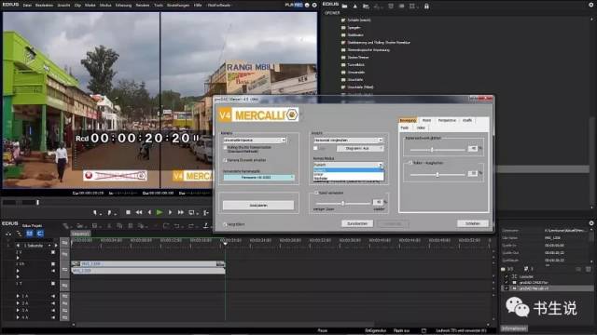Open the Clip menu in the menu bar

tap(77, 6)
